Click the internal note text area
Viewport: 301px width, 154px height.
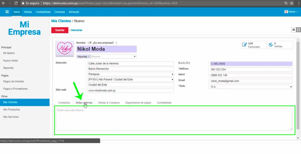tap(174, 119)
